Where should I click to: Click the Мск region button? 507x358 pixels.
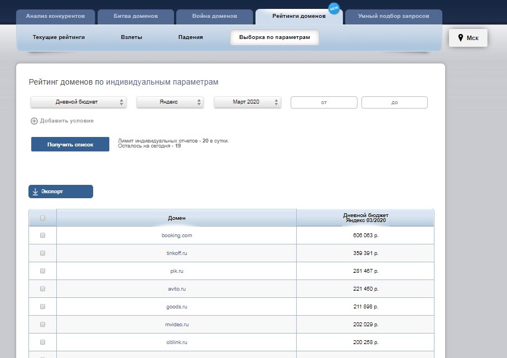click(468, 38)
